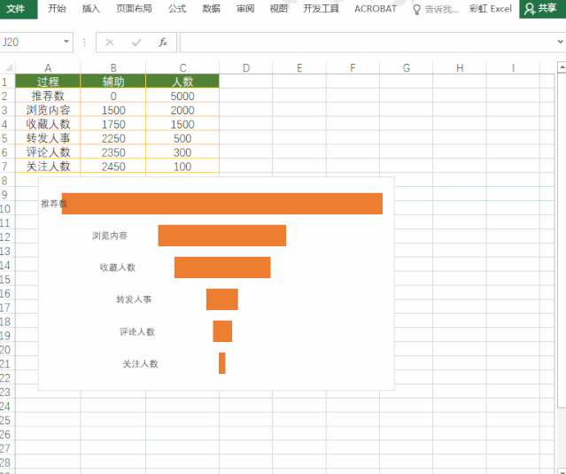Click header cell 人数
Image resolution: width=566 pixels, height=474 pixels.
(182, 82)
